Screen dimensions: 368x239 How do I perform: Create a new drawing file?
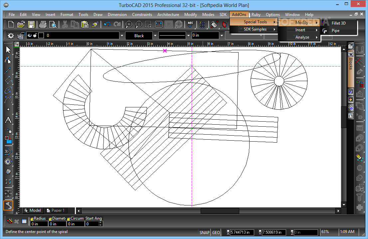click(11, 24)
